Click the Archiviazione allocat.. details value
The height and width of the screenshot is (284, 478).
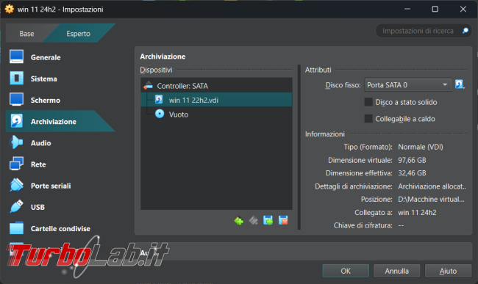(432, 186)
